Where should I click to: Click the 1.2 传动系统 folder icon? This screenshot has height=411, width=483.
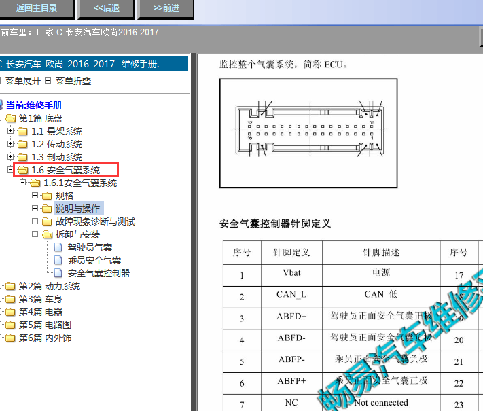click(22, 144)
